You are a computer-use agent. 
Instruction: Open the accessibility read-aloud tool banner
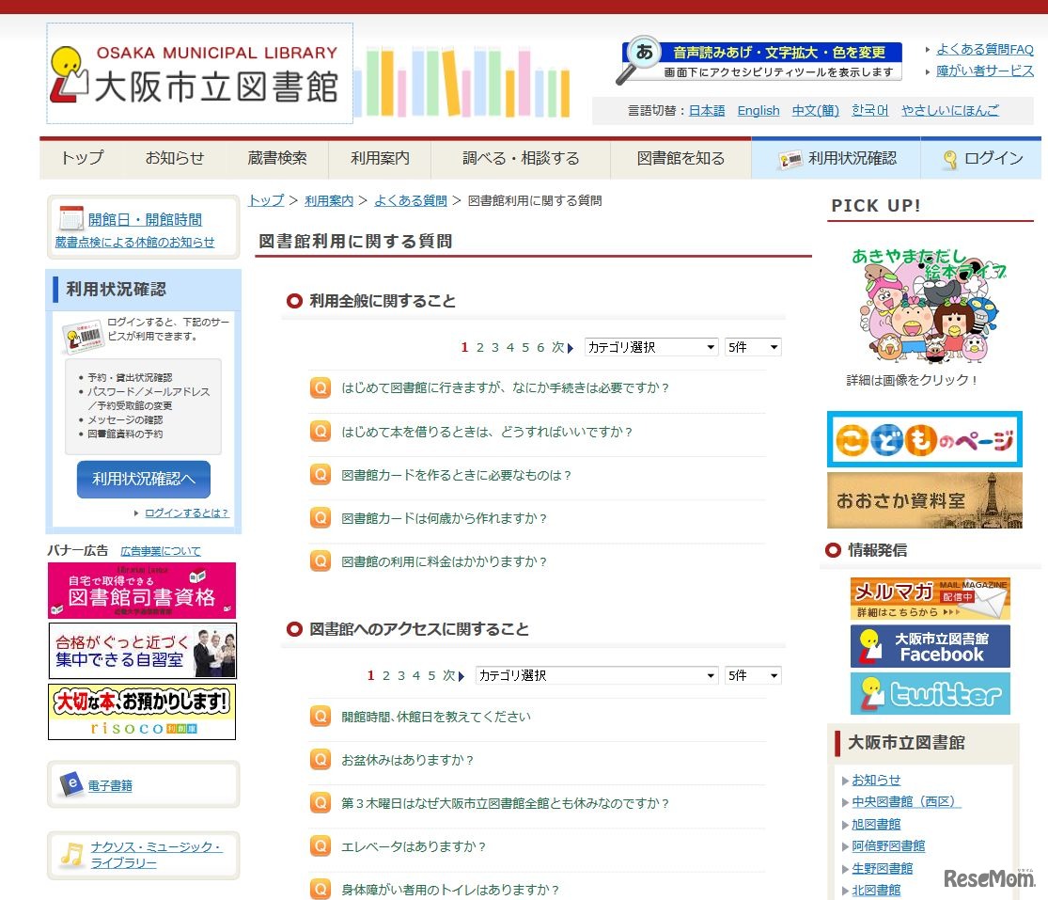(x=760, y=61)
